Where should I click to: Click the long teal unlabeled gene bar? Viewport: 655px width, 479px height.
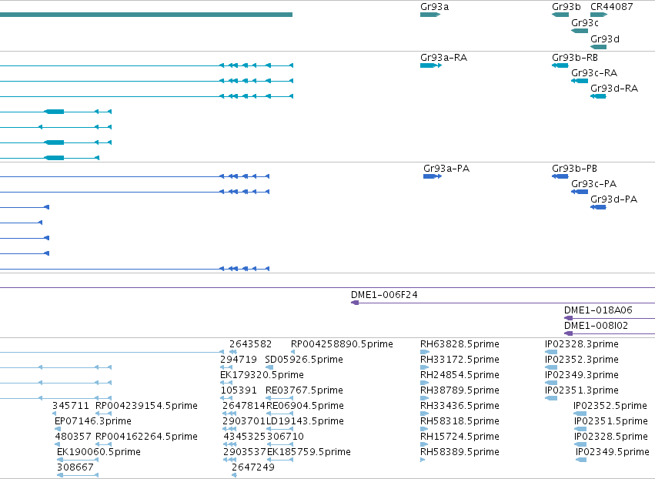tap(146, 15)
